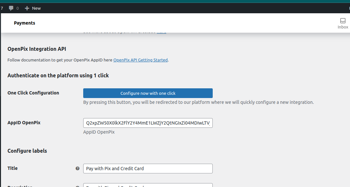Image resolution: width=350 pixels, height=187 pixels.
Task: Click the updates counter showing 7
Action: point(2,8)
